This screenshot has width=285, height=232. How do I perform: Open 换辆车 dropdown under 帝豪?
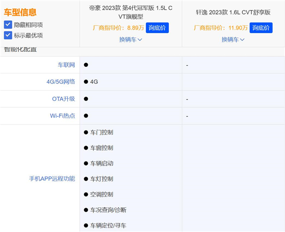131,39
